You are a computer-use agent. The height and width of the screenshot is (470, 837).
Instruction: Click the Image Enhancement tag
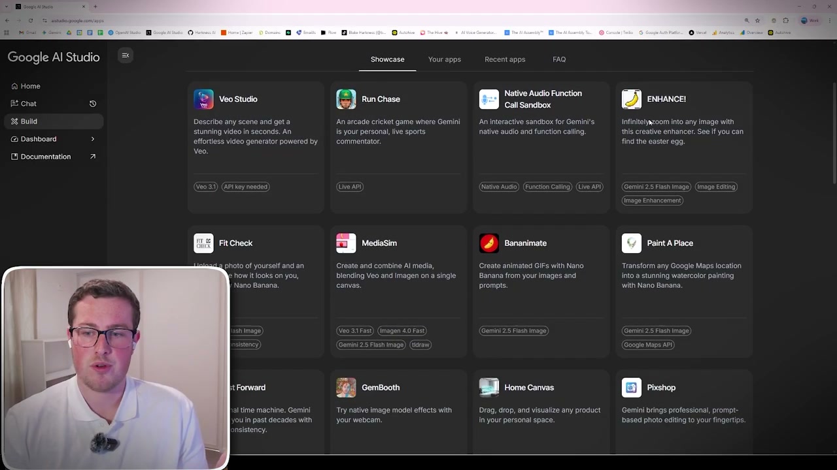[652, 200]
